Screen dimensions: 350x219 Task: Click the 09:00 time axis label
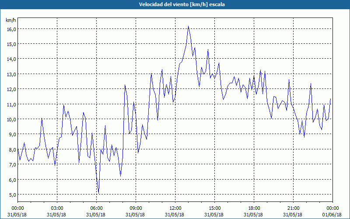click(x=136, y=208)
